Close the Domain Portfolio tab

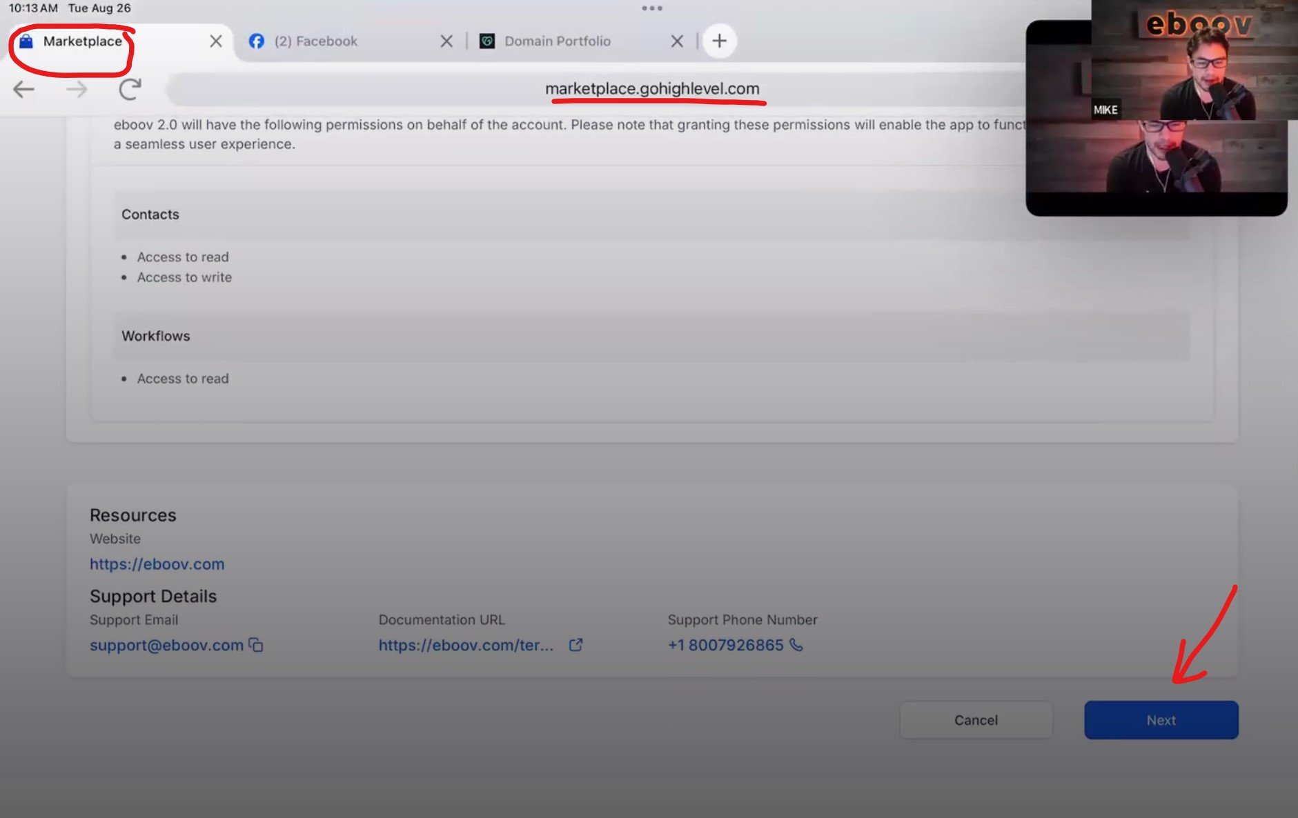(x=677, y=41)
